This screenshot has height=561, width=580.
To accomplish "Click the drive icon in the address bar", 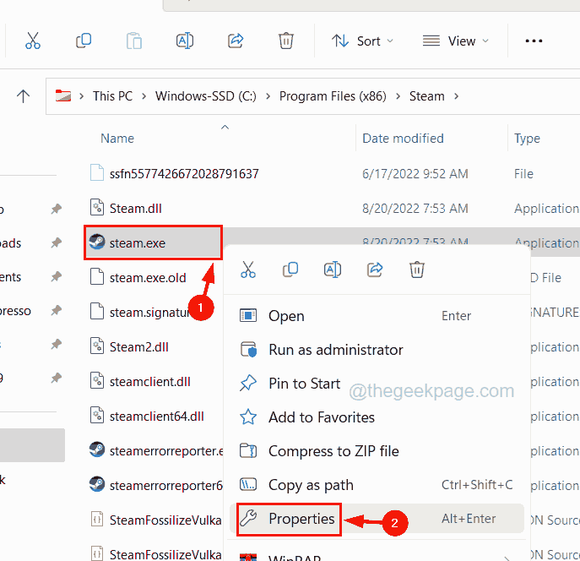I will (63, 95).
